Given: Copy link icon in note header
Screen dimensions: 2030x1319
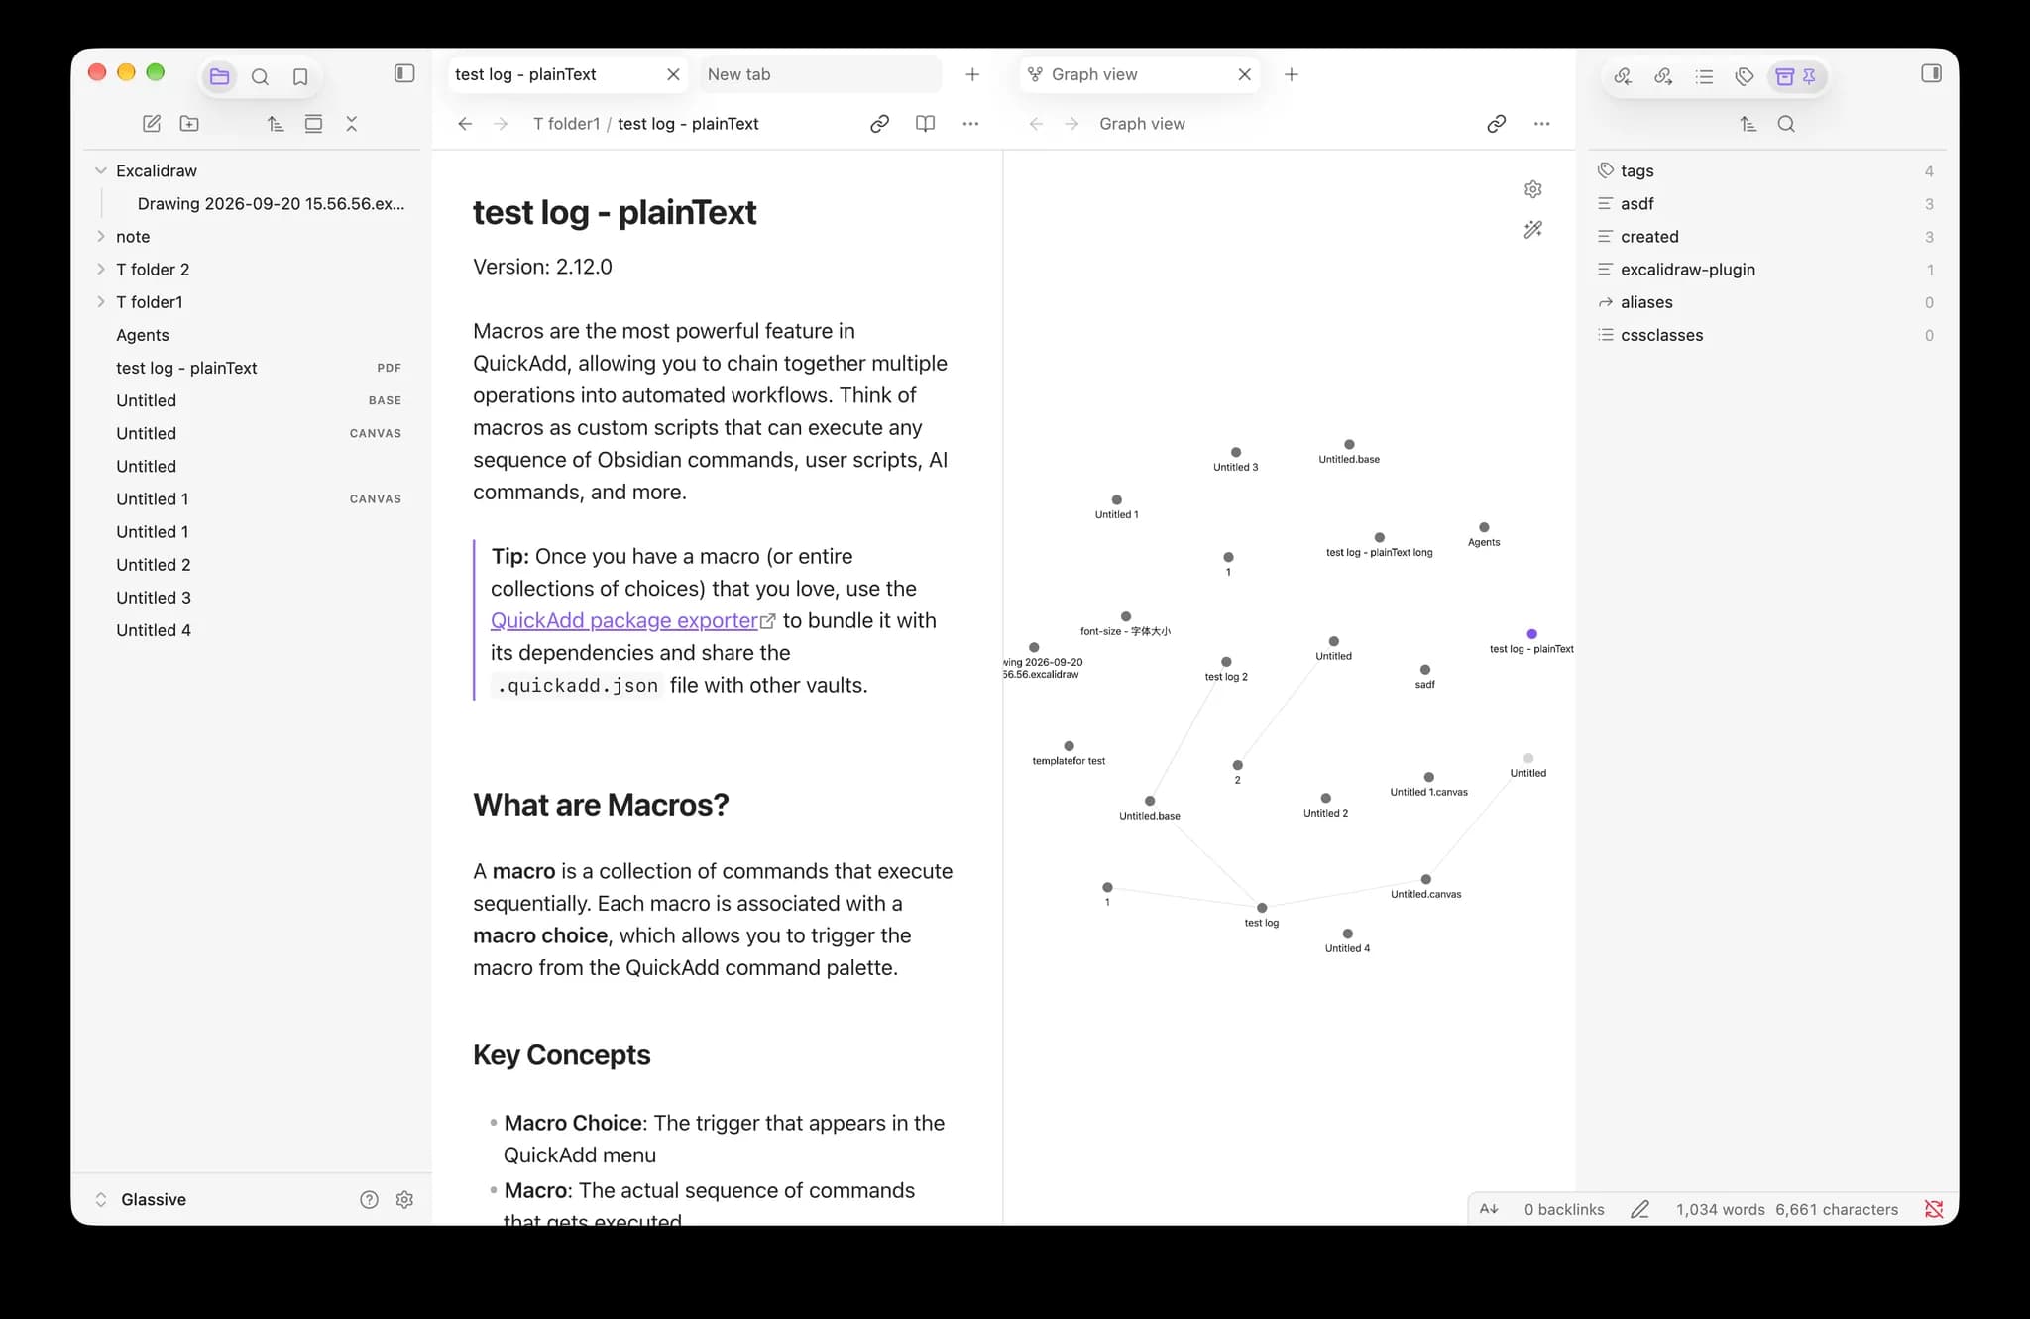Looking at the screenshot, I should tap(879, 124).
